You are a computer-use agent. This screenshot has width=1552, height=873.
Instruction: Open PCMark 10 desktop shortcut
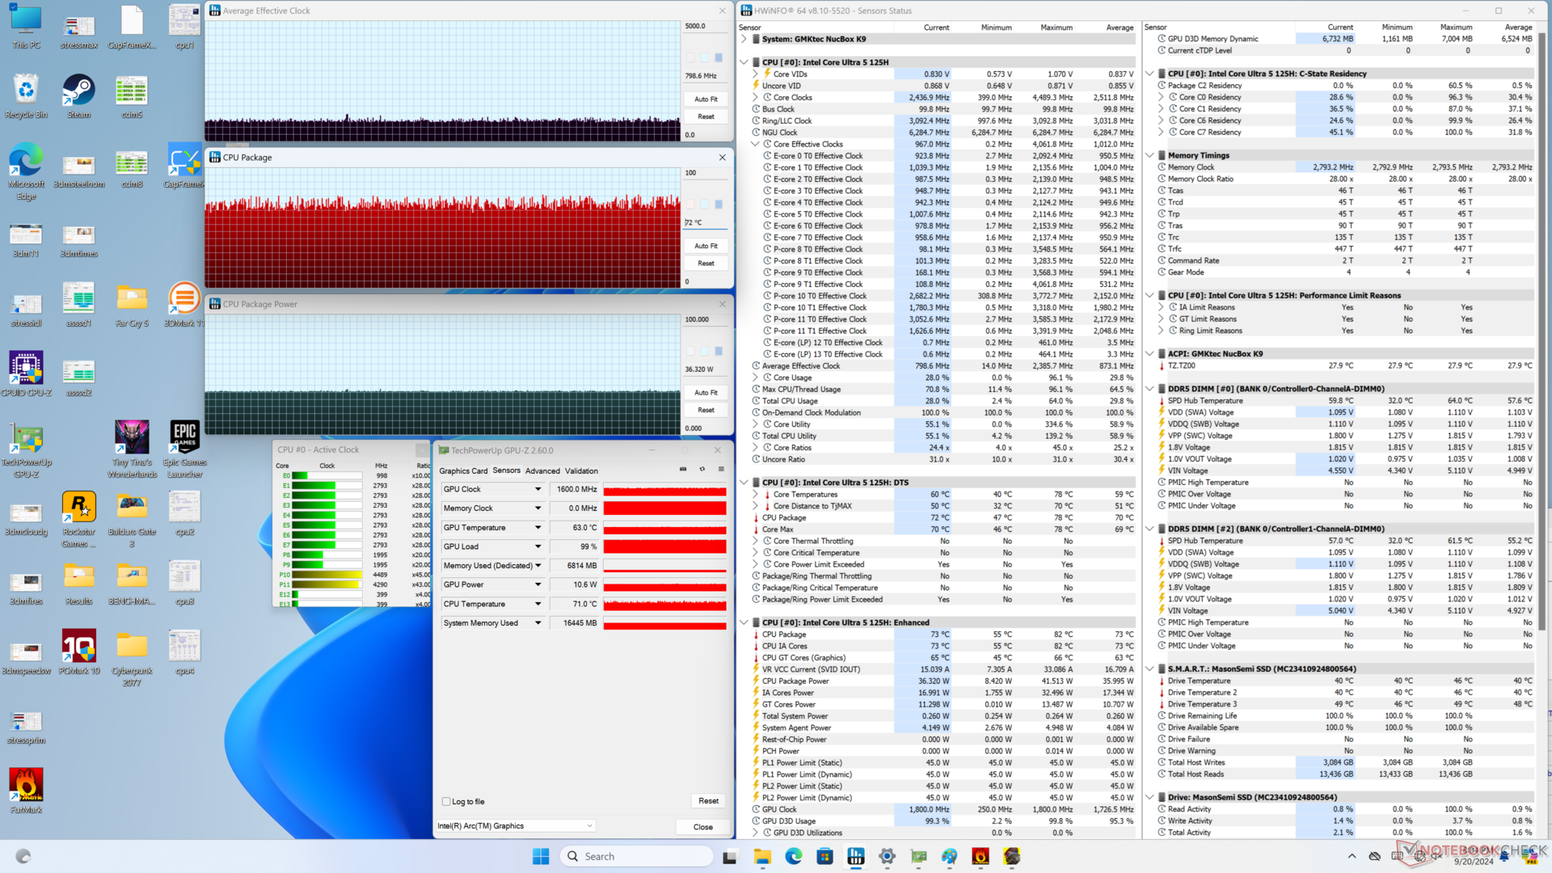coord(78,652)
